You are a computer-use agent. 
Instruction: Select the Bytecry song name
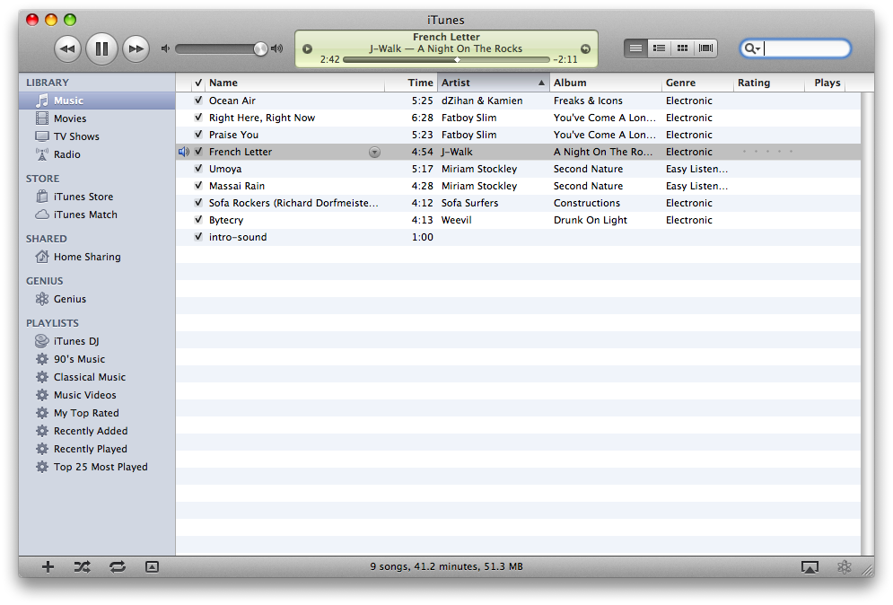point(226,220)
